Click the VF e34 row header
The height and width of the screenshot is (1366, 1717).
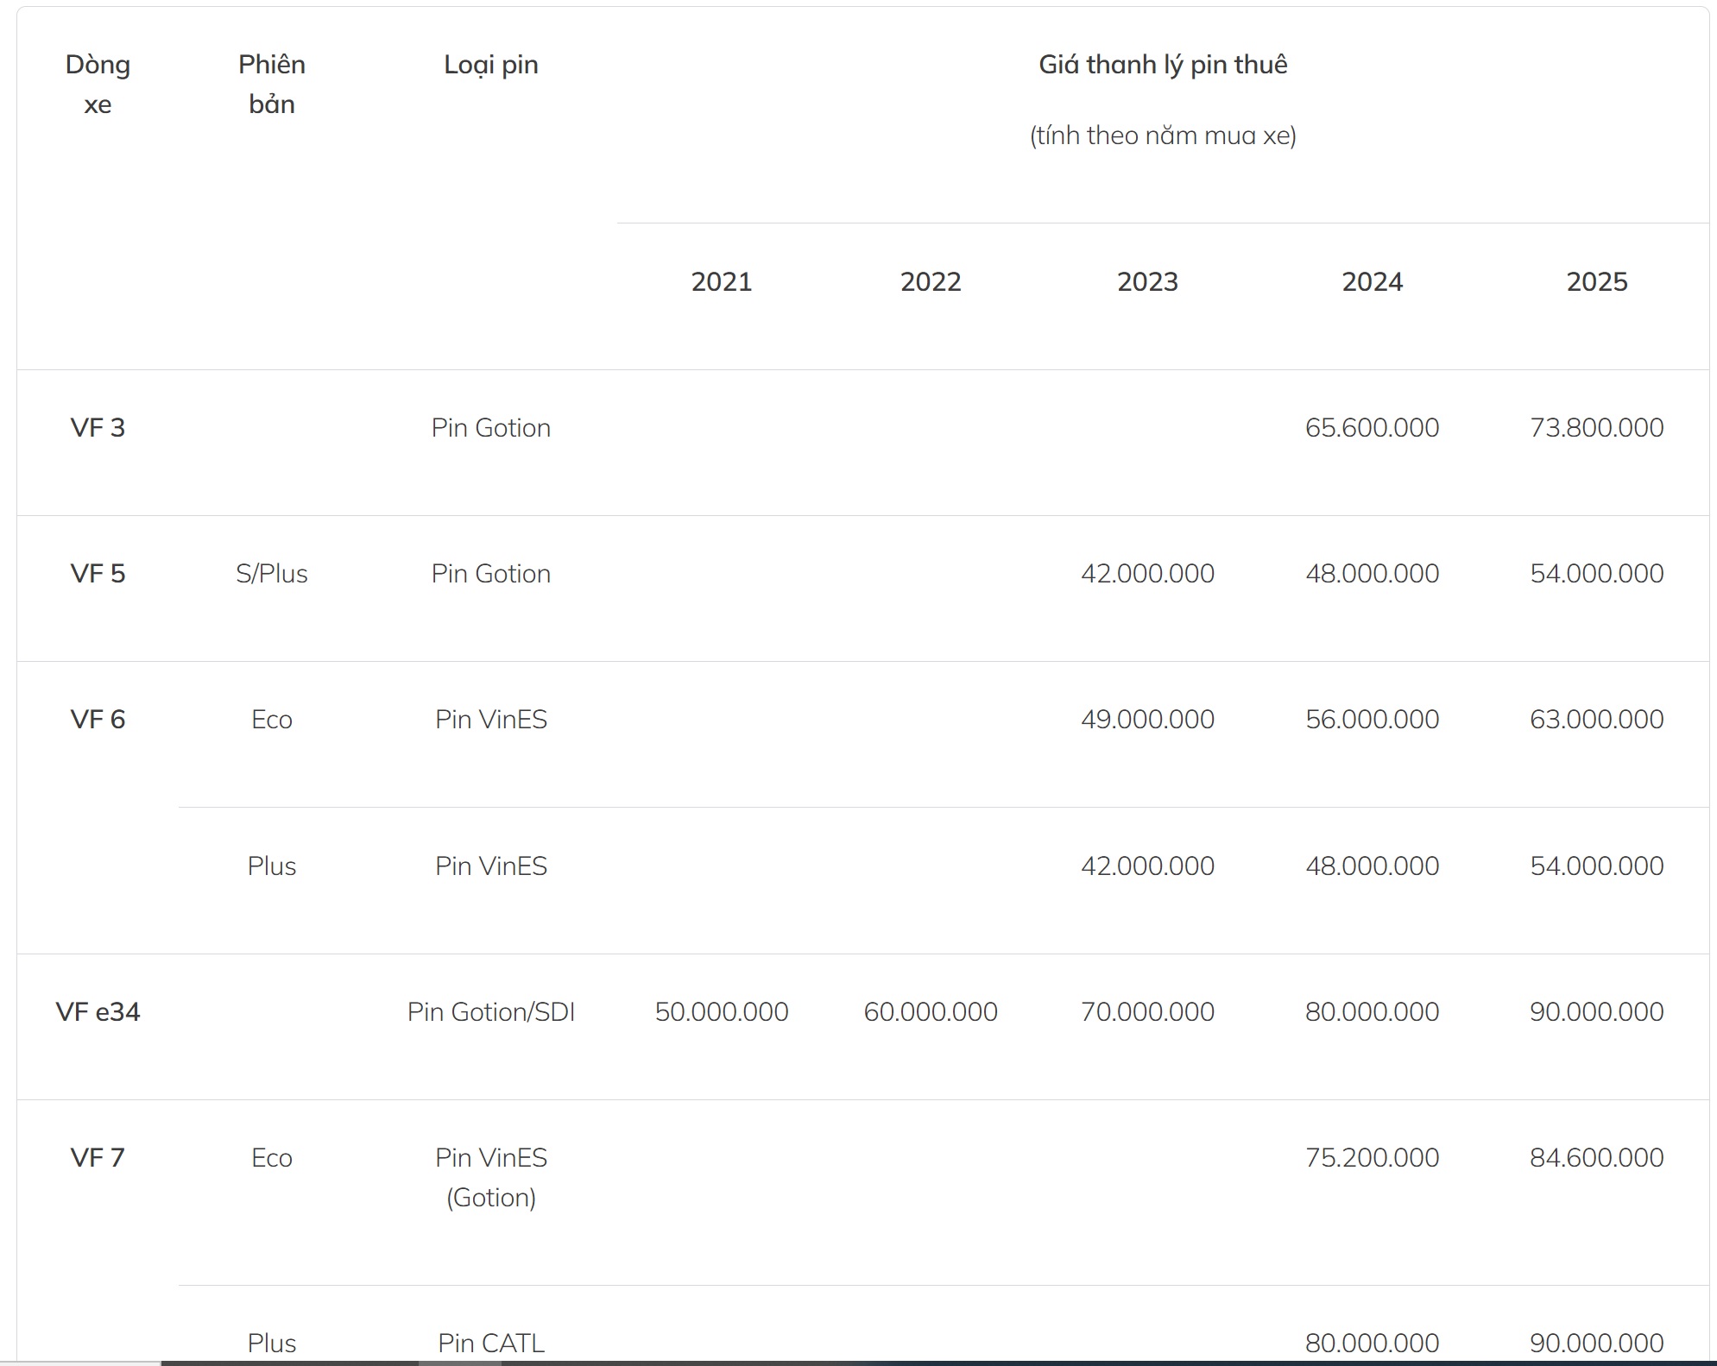(x=98, y=1011)
